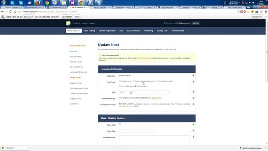Screen dimensions: 268x151
Task: Switch to DynG main page browser tab
Action: tap(167, 8)
